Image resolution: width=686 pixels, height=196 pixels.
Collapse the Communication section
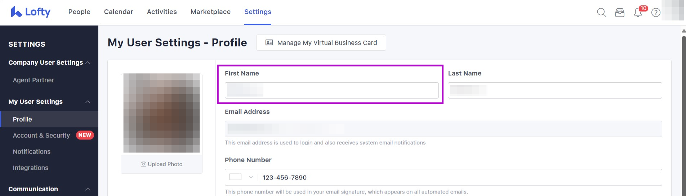(x=88, y=189)
